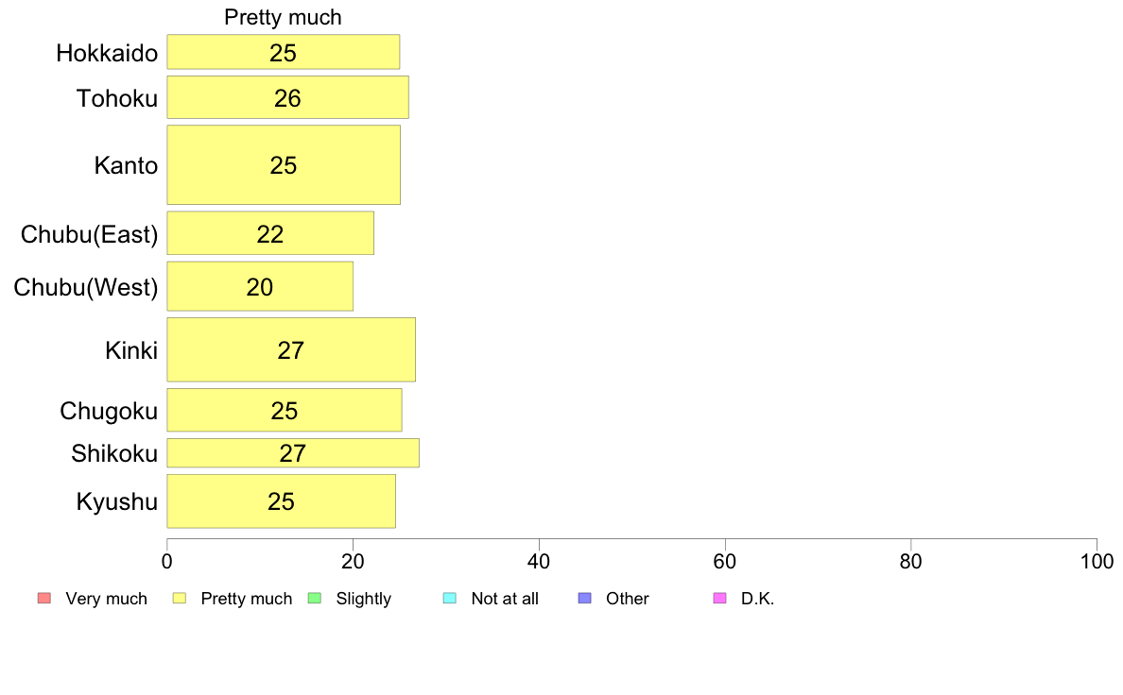
Task: Select the Kinki bar showing 27
Action: pyautogui.click(x=291, y=350)
